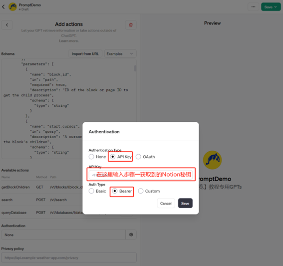283x266 pixels.
Task: Go back using top-left arrow
Action: [x=3, y=7]
